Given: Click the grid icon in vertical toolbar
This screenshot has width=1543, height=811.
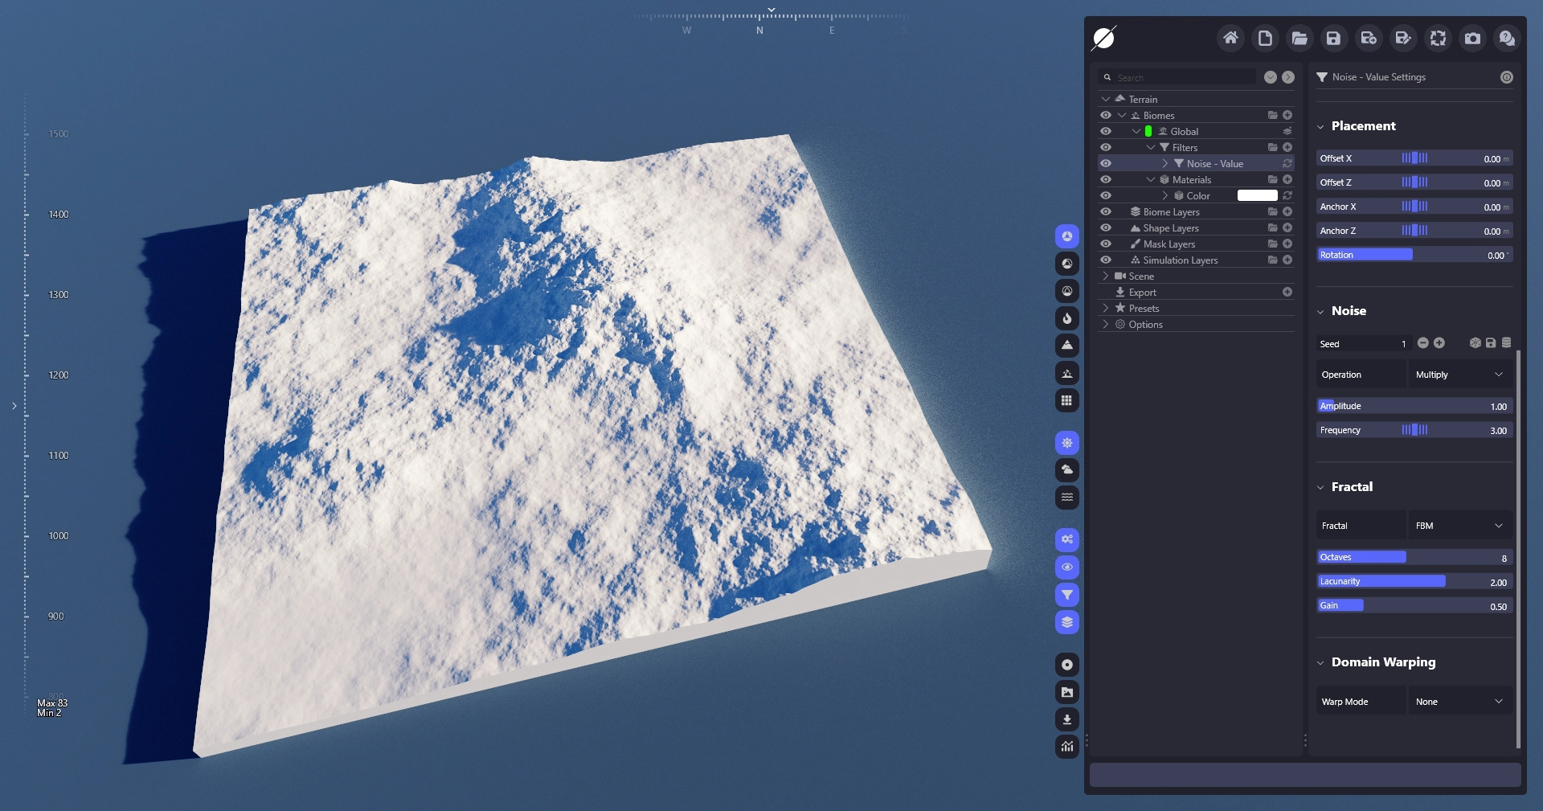Looking at the screenshot, I should [x=1066, y=400].
